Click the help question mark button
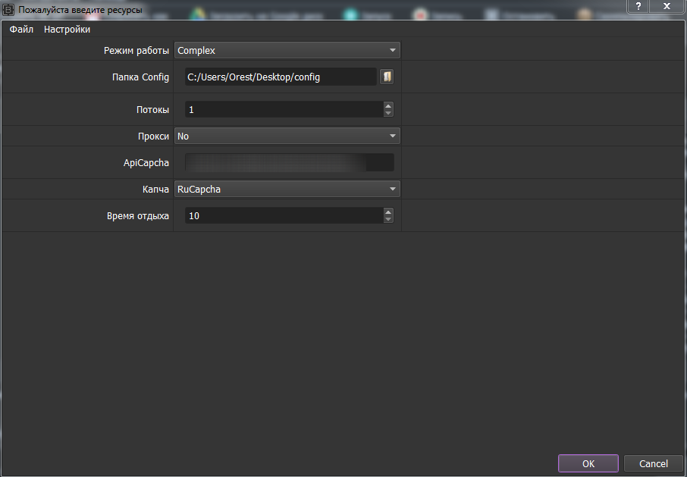The width and height of the screenshot is (687, 477). tap(638, 6)
